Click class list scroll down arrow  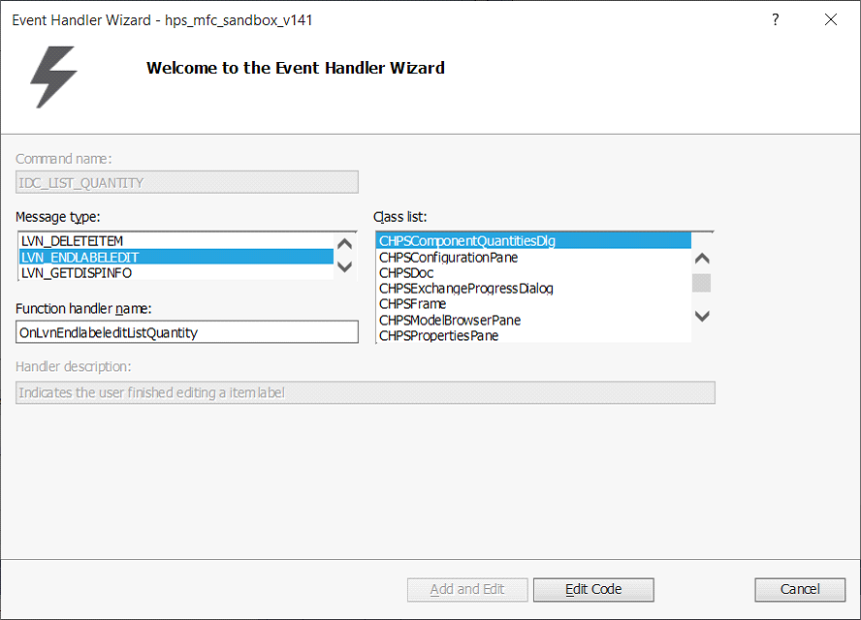point(702,316)
